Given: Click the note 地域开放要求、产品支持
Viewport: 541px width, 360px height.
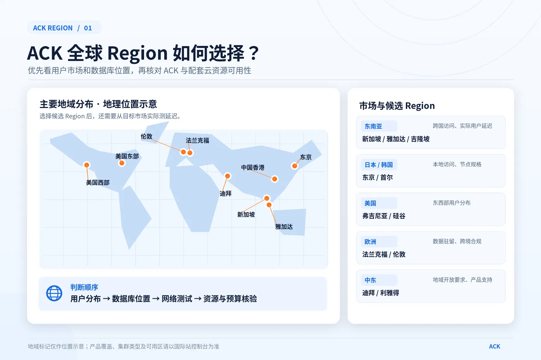Looking at the screenshot, I should (463, 280).
